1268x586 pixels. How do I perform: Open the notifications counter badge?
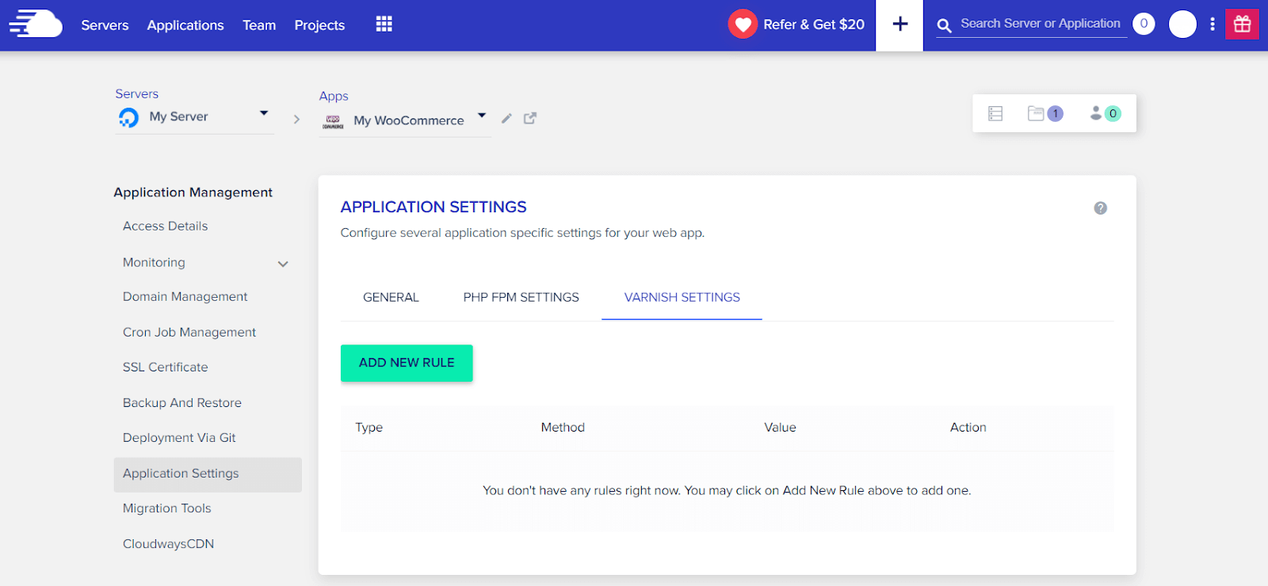[x=1144, y=24]
